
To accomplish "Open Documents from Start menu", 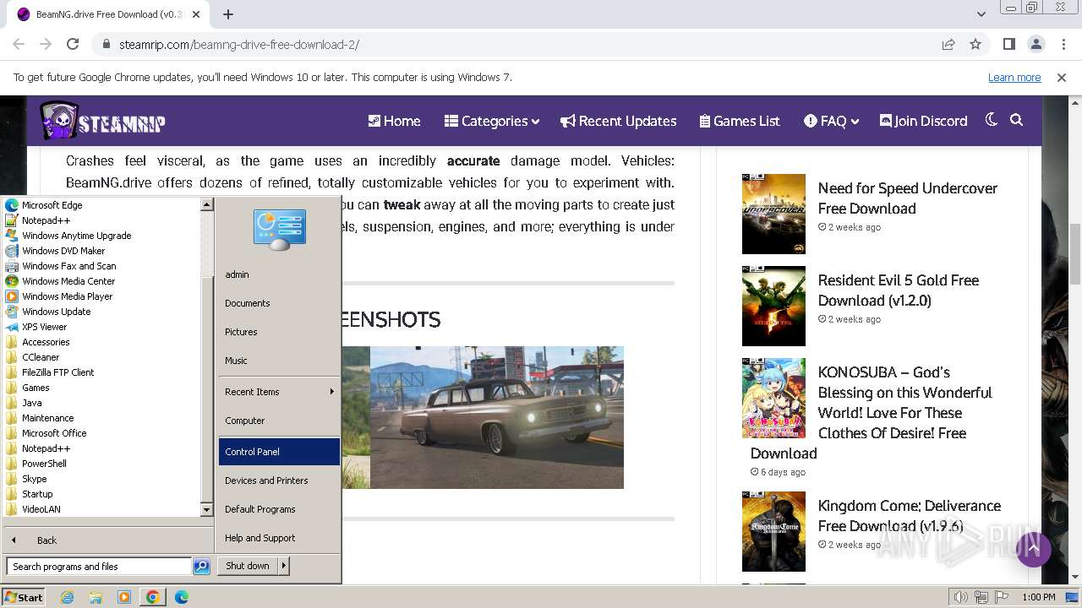I will click(247, 303).
